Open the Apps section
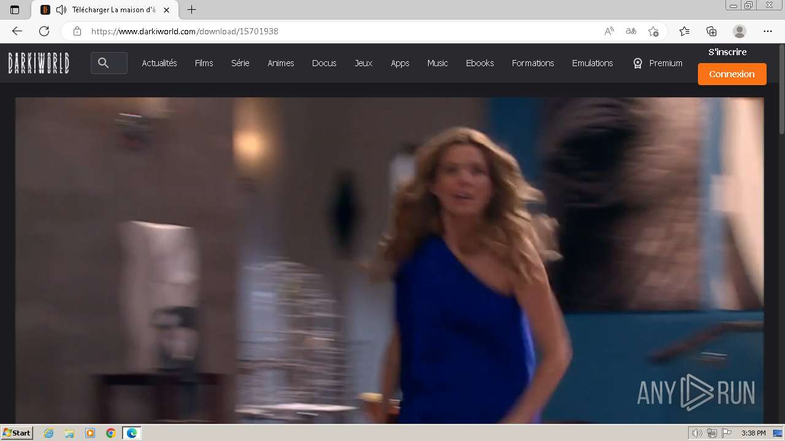This screenshot has height=441, width=785. (400, 63)
